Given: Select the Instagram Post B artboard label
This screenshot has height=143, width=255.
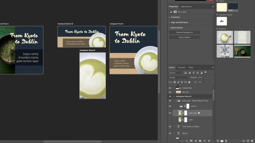Looking at the screenshot, I should click(116, 24).
